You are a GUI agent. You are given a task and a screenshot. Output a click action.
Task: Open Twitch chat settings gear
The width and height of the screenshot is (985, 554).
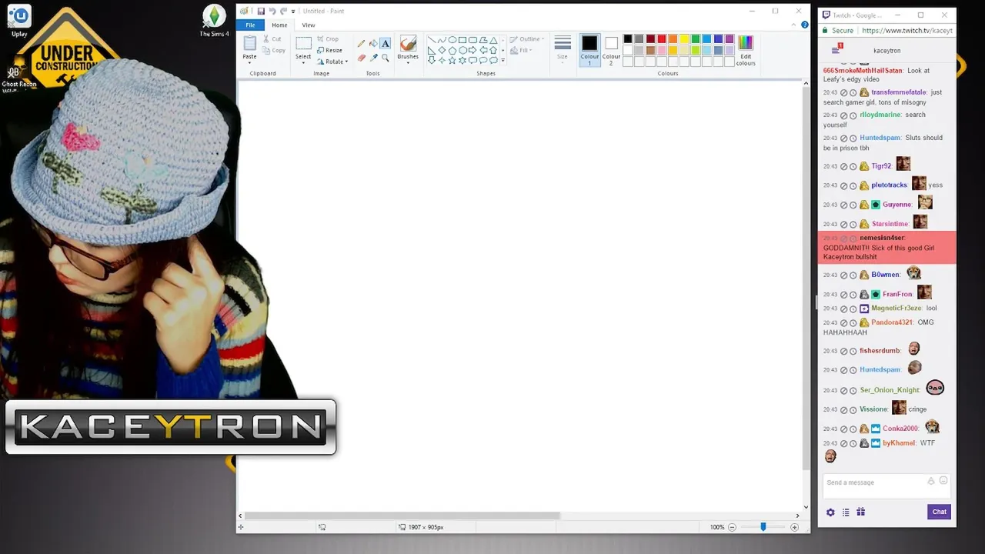(830, 512)
